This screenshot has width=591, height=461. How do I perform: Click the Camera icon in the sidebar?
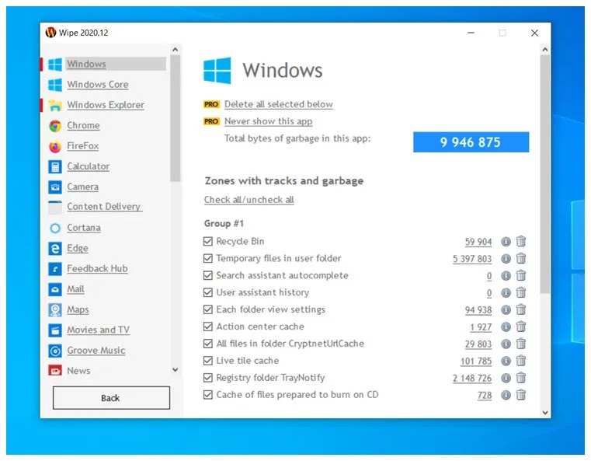pos(55,187)
